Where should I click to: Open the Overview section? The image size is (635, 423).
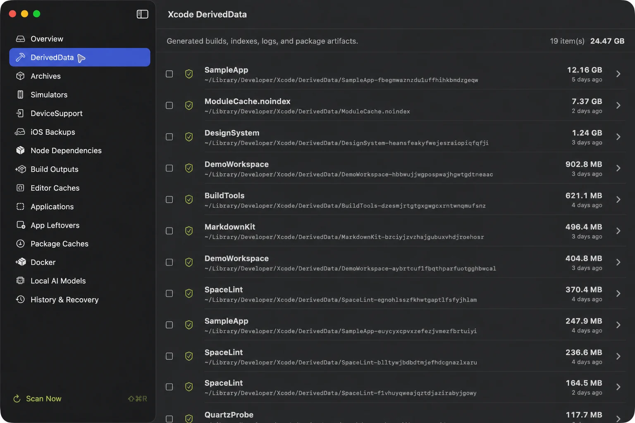coord(80,39)
